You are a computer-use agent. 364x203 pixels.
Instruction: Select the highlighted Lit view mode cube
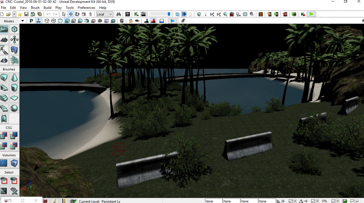(67, 21)
